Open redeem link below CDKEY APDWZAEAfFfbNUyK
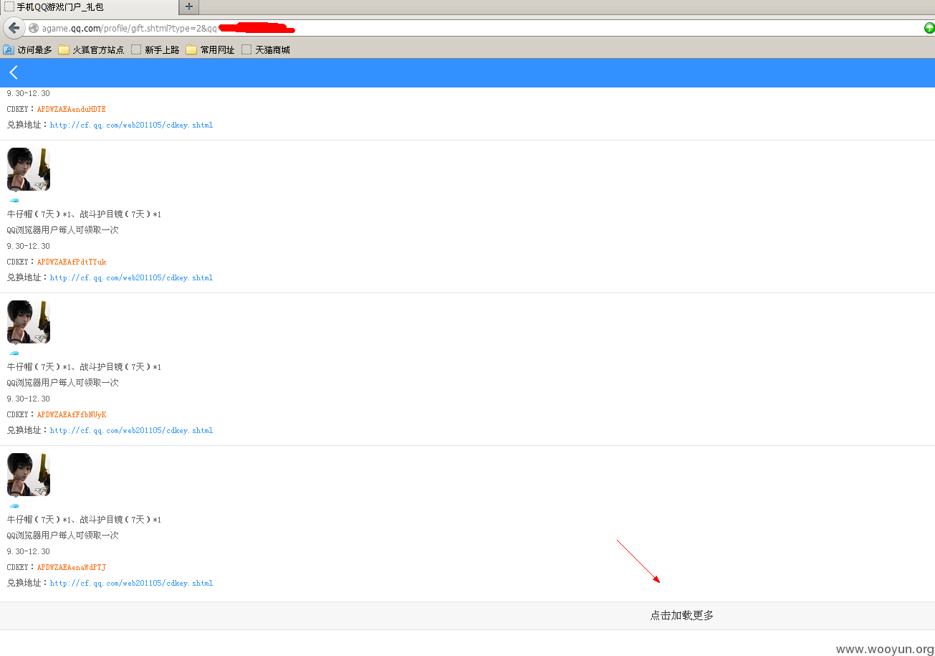The image size is (935, 656). [x=131, y=430]
